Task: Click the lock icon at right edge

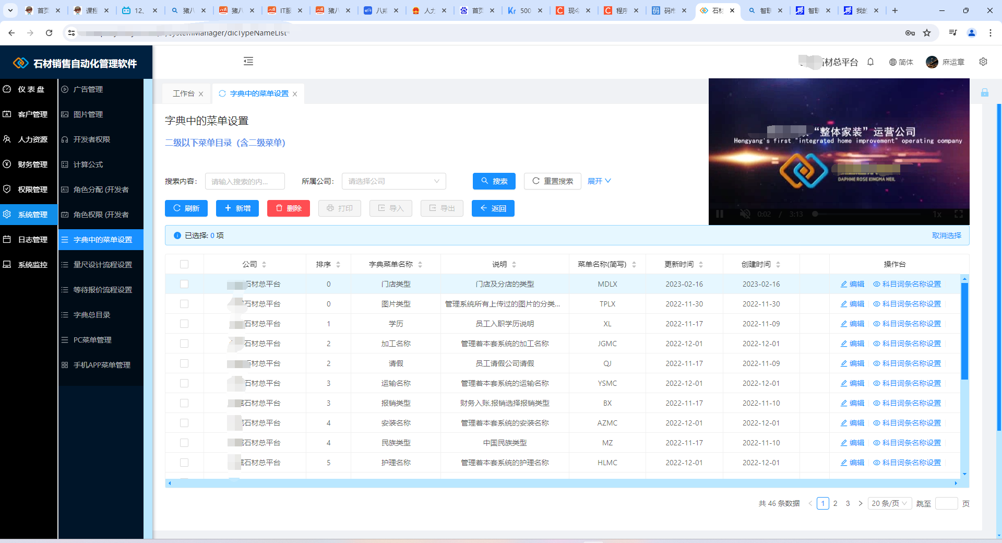Action: 985,92
